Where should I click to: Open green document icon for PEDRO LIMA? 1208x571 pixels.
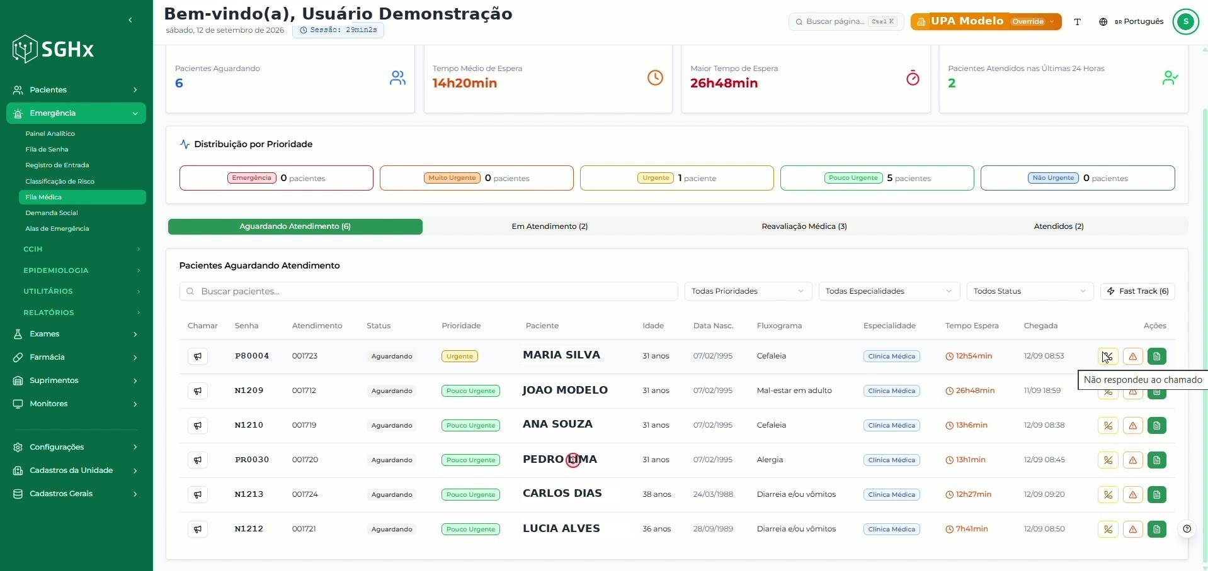1157,460
